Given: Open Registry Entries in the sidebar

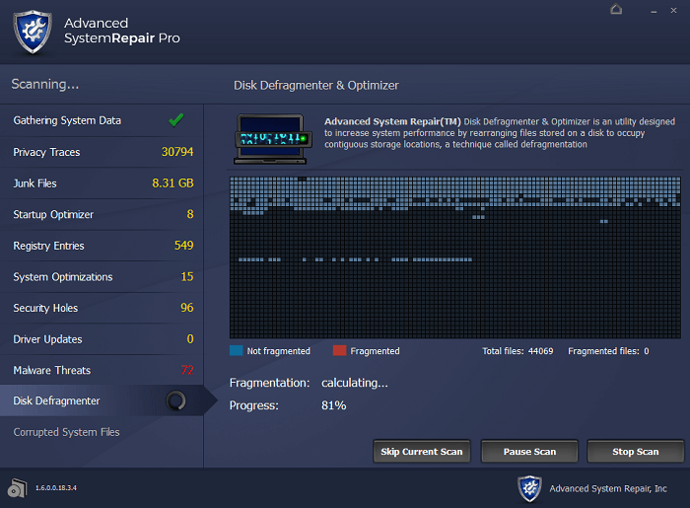Looking at the screenshot, I should point(102,246).
